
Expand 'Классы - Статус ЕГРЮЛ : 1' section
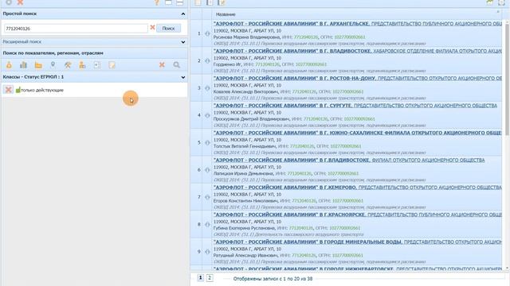[183, 77]
